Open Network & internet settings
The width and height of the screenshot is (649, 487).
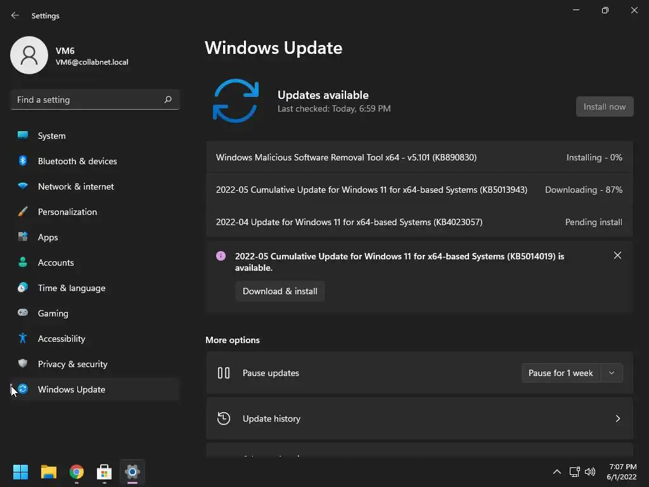coord(95,186)
